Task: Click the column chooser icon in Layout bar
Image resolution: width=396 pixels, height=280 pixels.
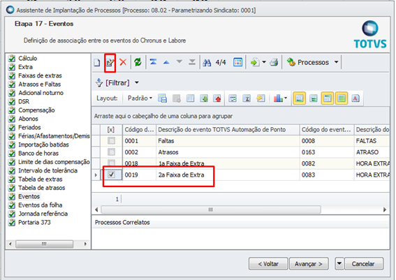Action: (x=190, y=98)
